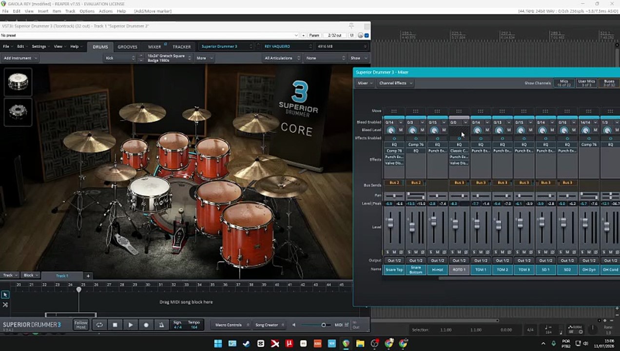Click the User Mics show channels button
This screenshot has height=351, width=620.
click(586, 83)
